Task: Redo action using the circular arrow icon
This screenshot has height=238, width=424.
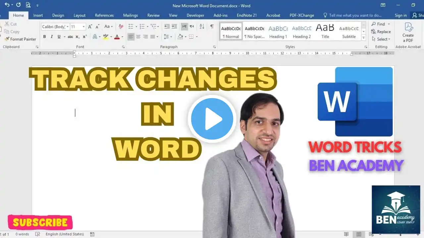Action: coord(18,5)
